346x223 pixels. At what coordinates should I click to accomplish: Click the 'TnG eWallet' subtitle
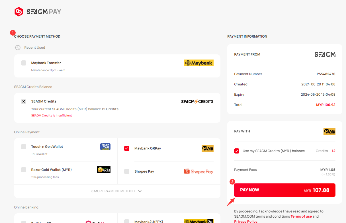pyautogui.click(x=39, y=154)
